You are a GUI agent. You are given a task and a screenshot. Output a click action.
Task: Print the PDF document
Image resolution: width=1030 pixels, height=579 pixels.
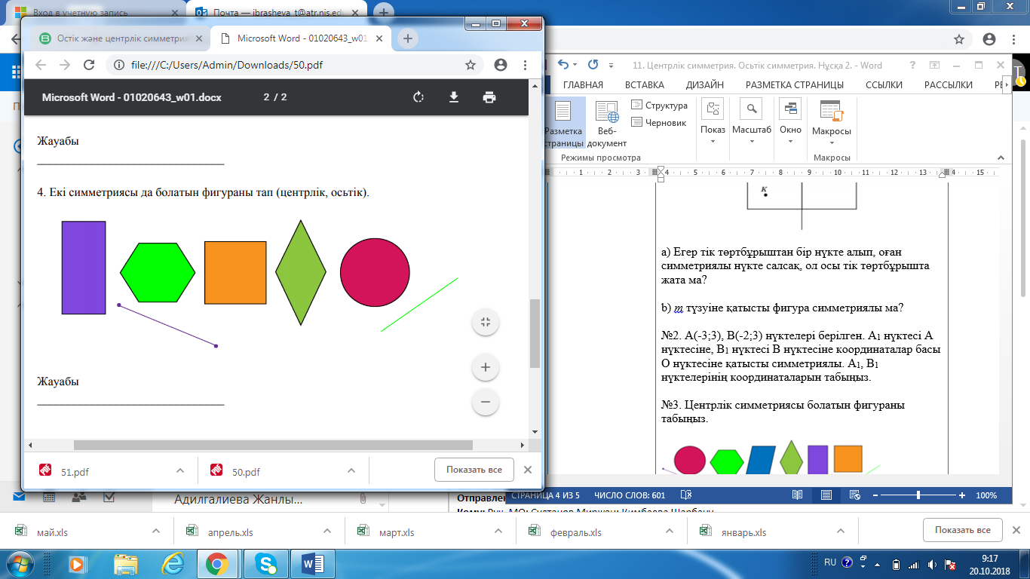pos(489,97)
